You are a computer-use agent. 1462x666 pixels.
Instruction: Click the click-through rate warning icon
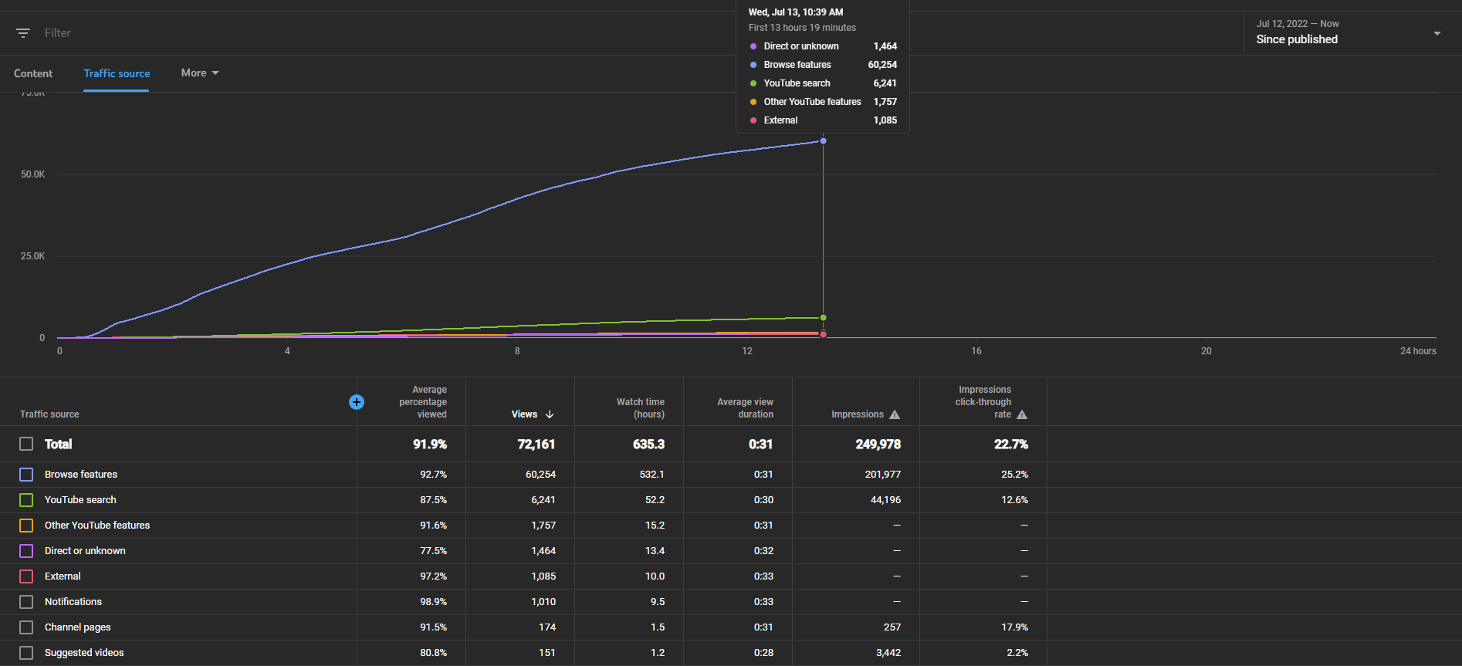(x=1022, y=414)
